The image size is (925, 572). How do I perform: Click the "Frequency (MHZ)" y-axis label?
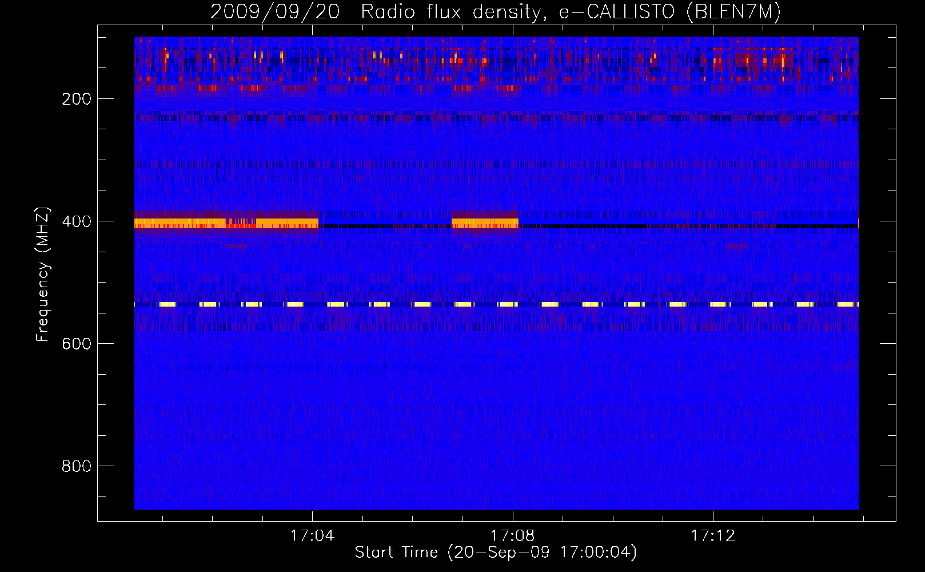point(43,275)
